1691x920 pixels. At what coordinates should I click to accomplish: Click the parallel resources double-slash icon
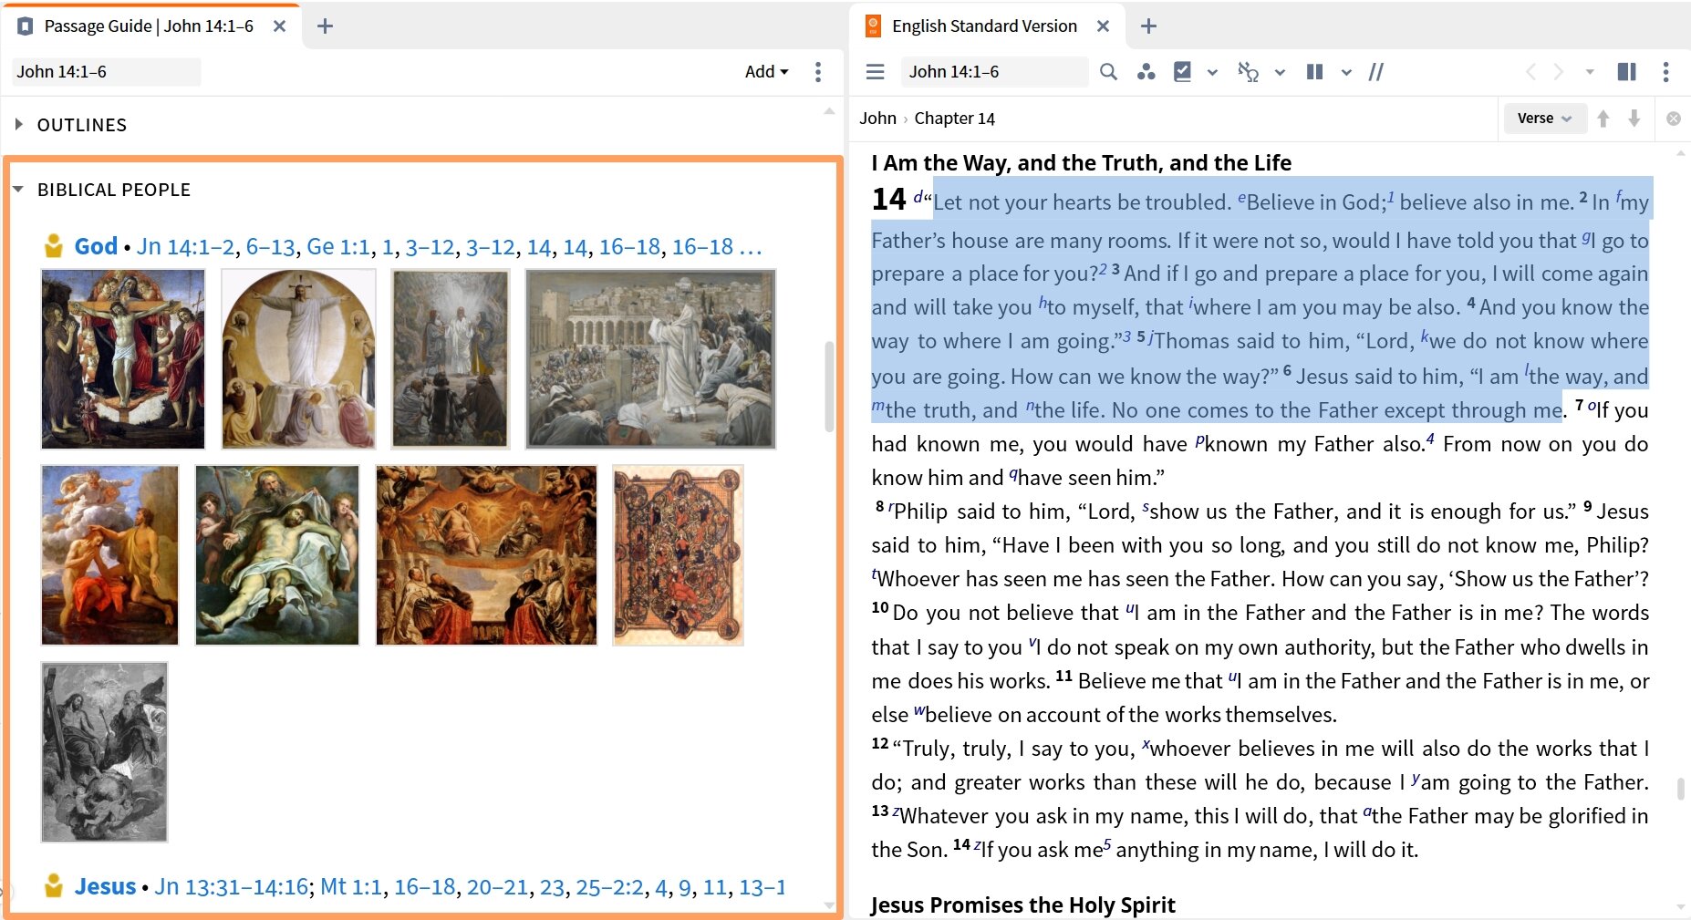tap(1376, 72)
